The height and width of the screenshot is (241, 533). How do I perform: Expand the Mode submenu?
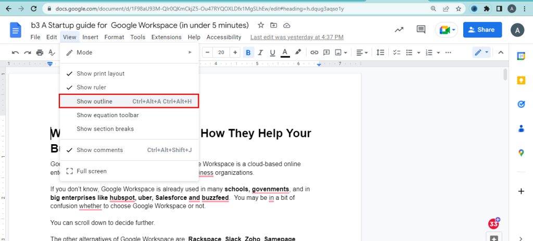coord(129,53)
